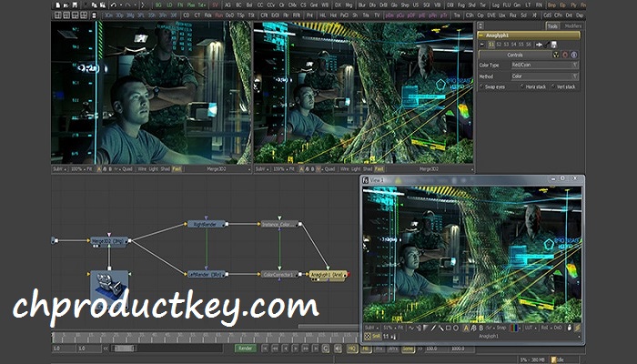Click the Render button
The image size is (637, 364).
pos(246,349)
